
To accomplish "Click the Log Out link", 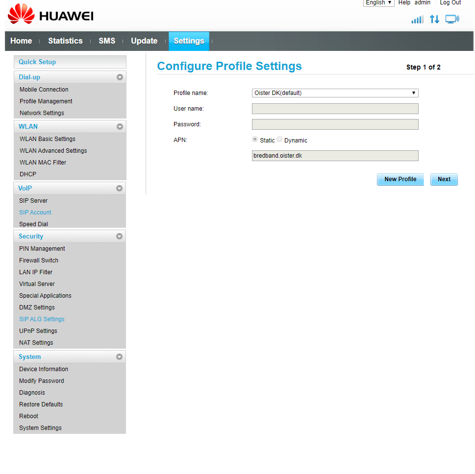I will pos(450,3).
